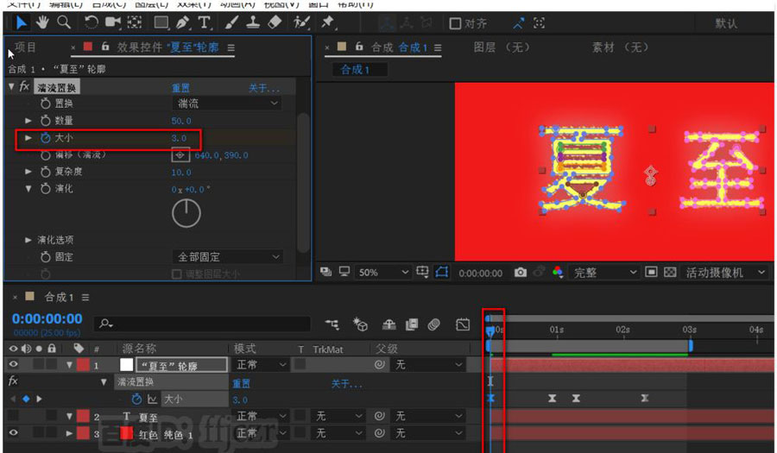The image size is (777, 453).
Task: Open the graph editor icon
Action: pos(463,324)
